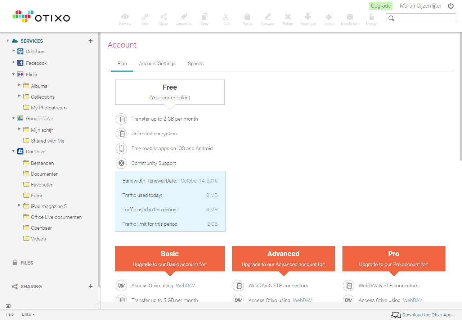Open the Facebook service icon

(x=21, y=63)
